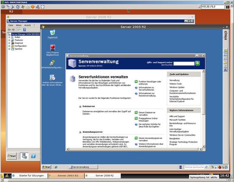Click Freigegebene Ordner hinzufügen link
The height and width of the screenshot is (182, 234).
pyautogui.click(x=148, y=120)
